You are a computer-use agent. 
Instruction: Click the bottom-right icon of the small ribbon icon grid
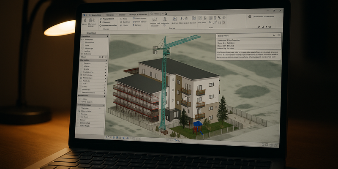click(x=224, y=22)
